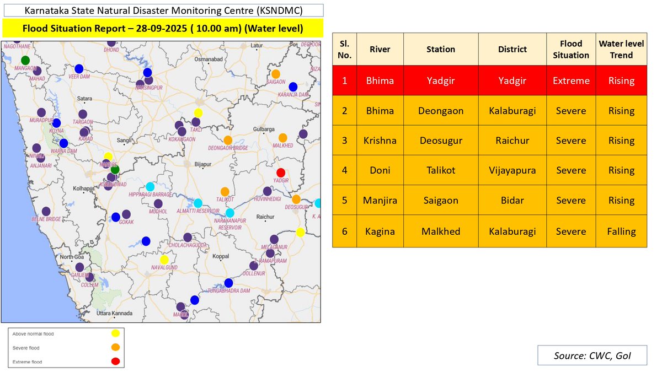Click the Flood Situation Report title bar
662x372 pixels.
point(163,28)
